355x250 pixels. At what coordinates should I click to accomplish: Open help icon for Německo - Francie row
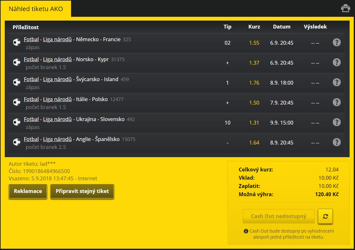(337, 42)
